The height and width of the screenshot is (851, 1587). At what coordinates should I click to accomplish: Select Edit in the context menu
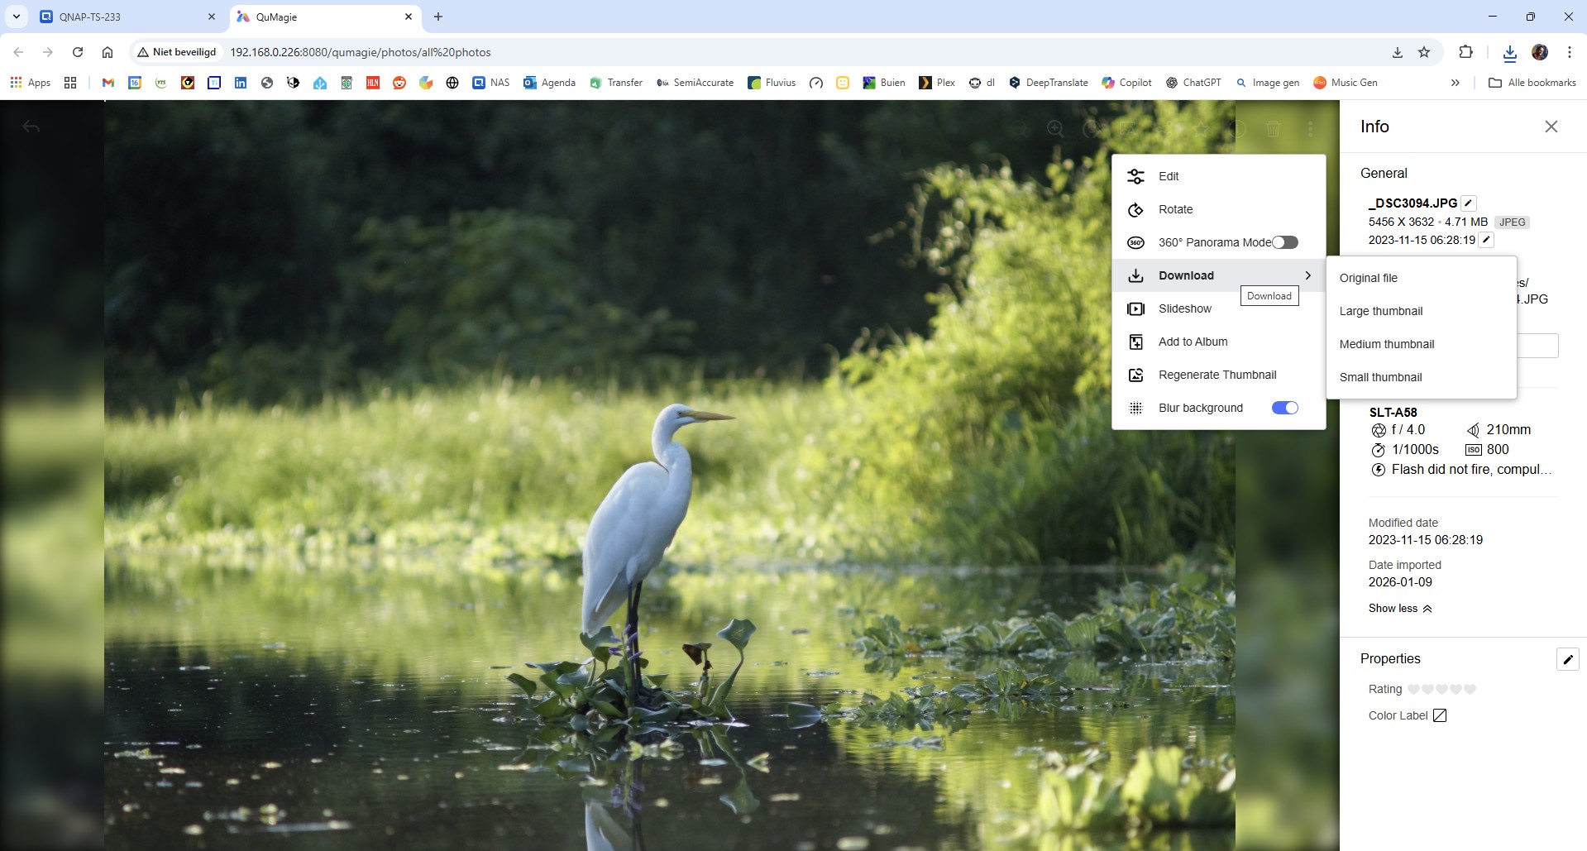1218,176
